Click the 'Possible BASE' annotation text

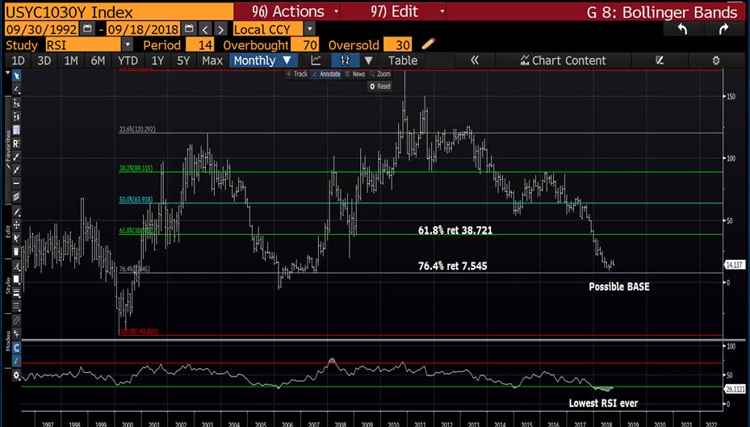point(619,287)
